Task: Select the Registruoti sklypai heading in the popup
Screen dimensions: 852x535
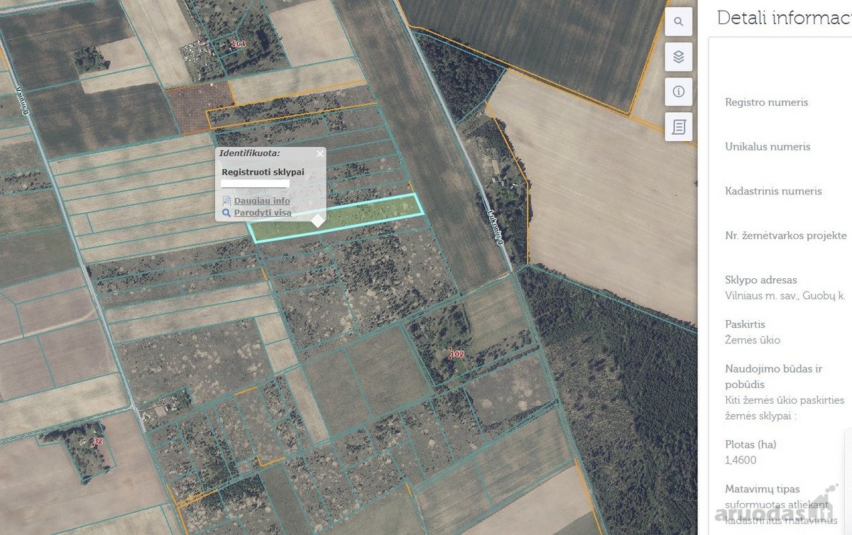Action: pyautogui.click(x=263, y=172)
